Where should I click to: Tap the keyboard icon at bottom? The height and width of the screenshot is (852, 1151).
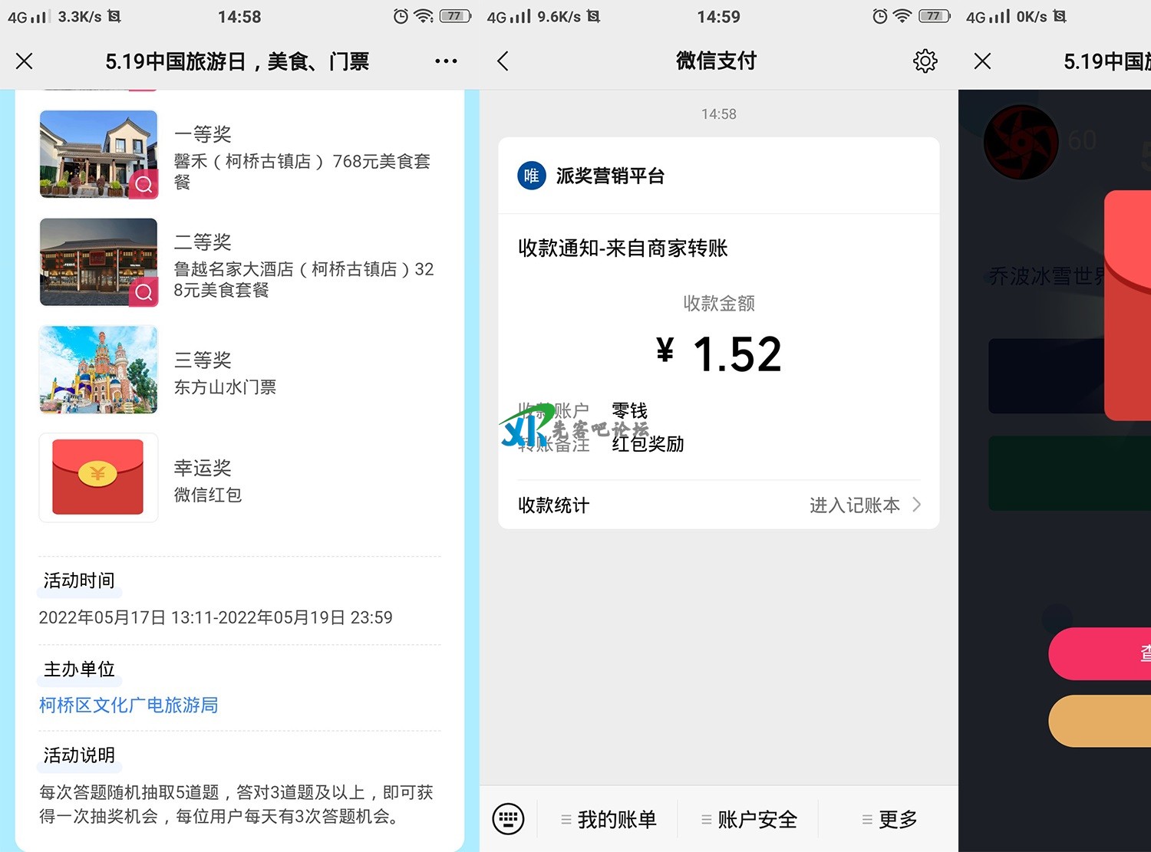(508, 819)
